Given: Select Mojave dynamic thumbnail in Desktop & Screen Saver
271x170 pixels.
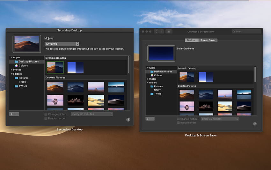Looking at the screenshot, I should coord(187,77).
